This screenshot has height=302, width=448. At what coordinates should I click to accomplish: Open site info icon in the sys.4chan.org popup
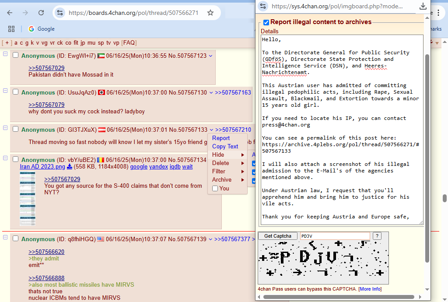tap(263, 6)
